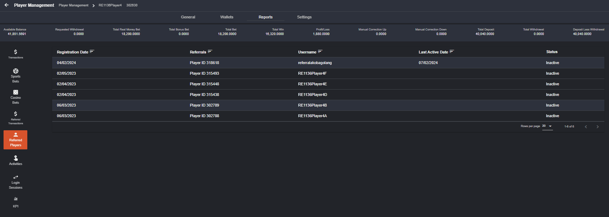The height and width of the screenshot is (217, 609).
Task: Click Available Balance value 41,851.5691
Action: tap(17, 34)
